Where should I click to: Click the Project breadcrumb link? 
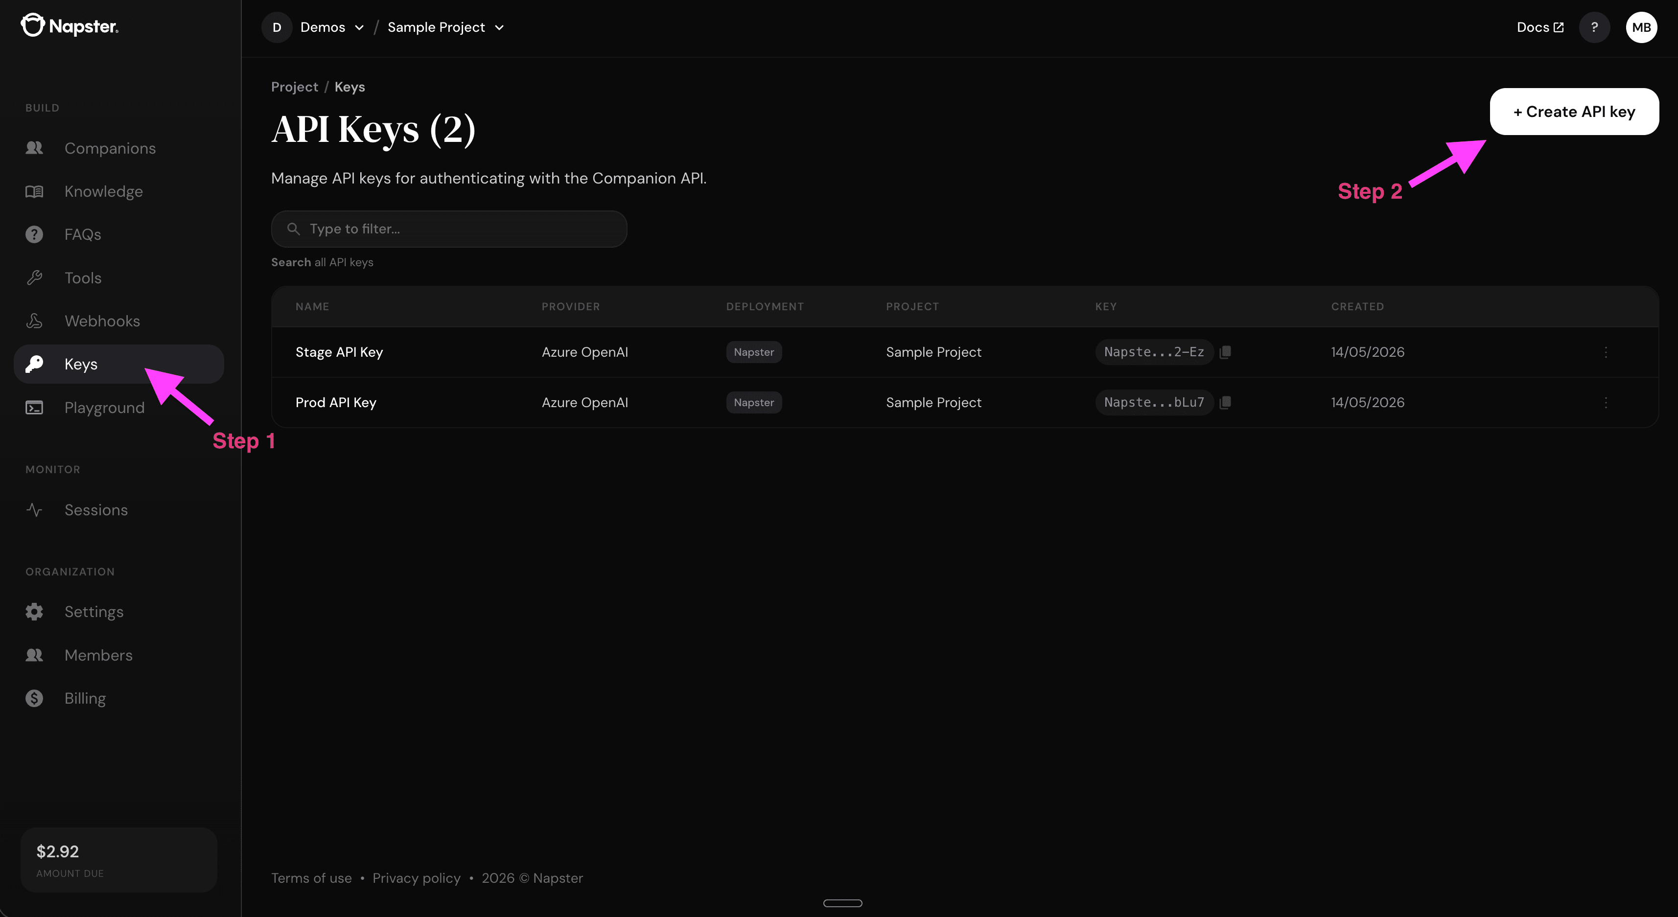(x=294, y=87)
